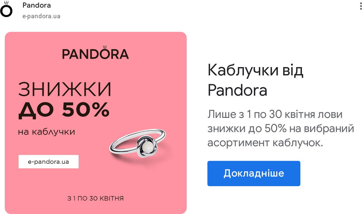
Task: Click the white e-pandora.ua button in banner
Action: [x=49, y=162]
